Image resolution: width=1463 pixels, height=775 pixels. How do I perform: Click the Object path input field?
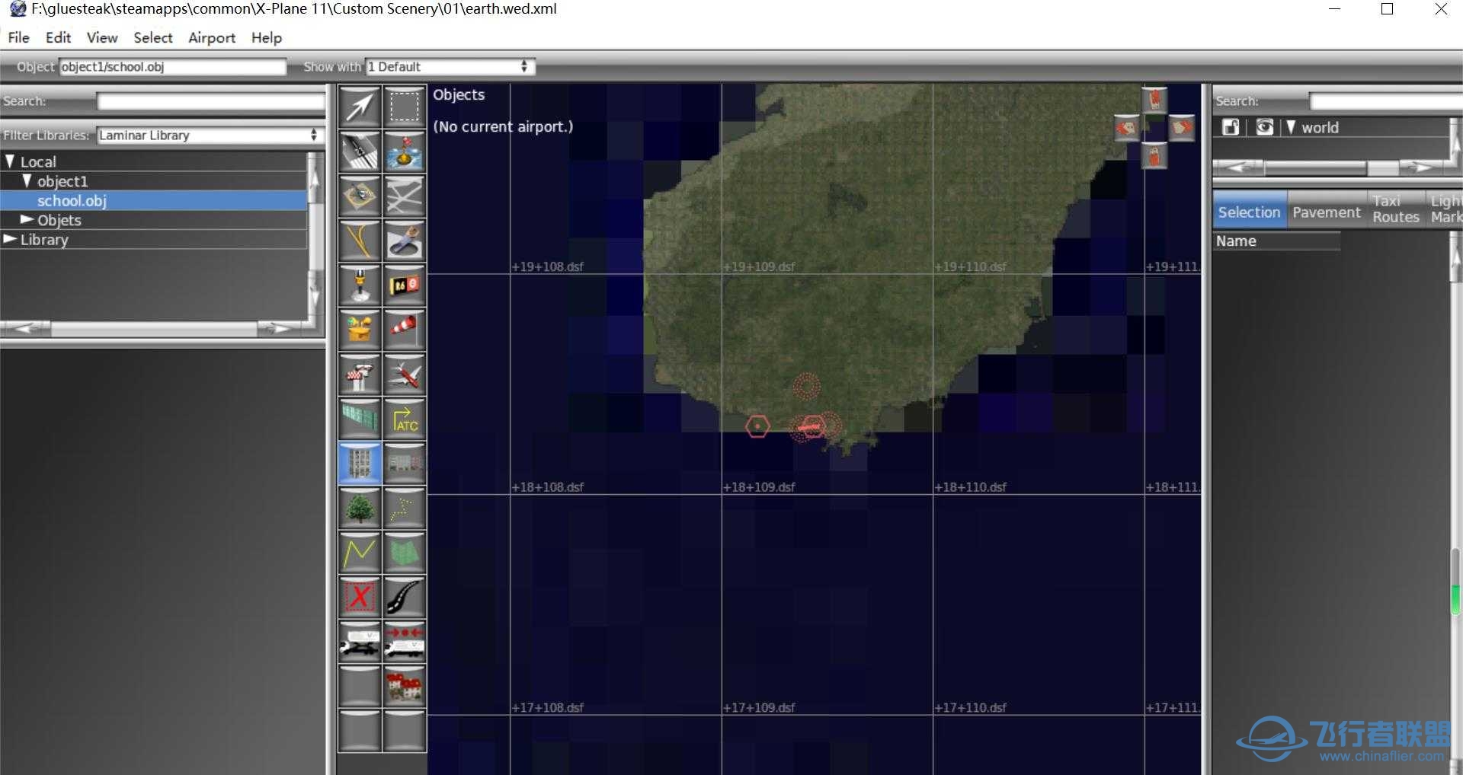173,67
